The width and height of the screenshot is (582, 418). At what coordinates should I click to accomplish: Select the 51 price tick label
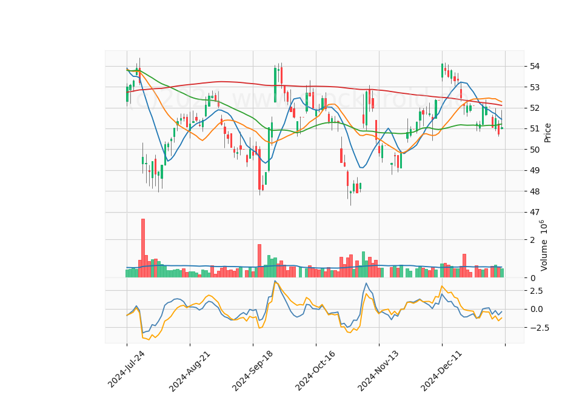(535, 128)
